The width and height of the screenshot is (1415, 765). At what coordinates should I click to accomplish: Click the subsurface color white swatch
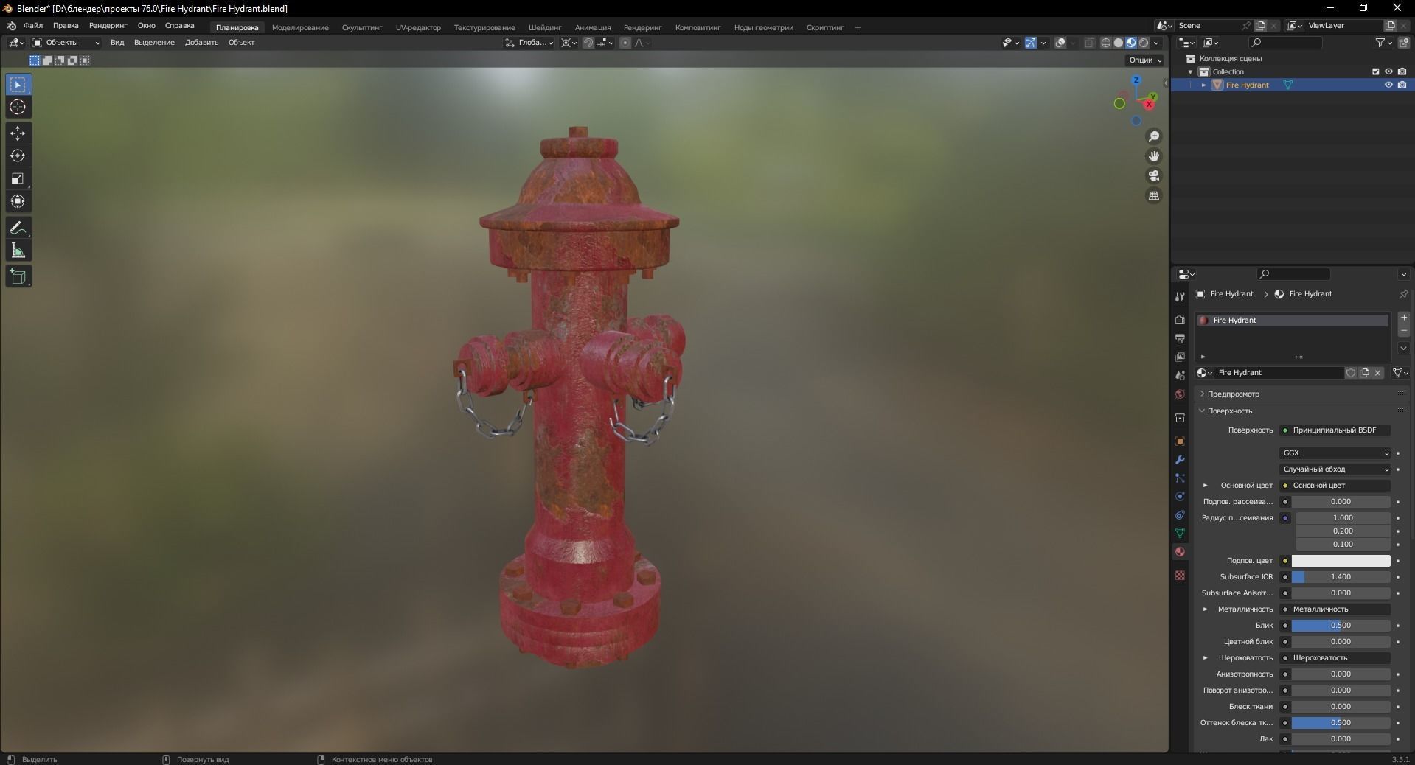(x=1341, y=561)
